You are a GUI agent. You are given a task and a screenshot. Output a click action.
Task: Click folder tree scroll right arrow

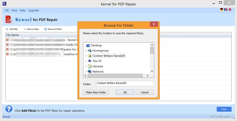148,76
